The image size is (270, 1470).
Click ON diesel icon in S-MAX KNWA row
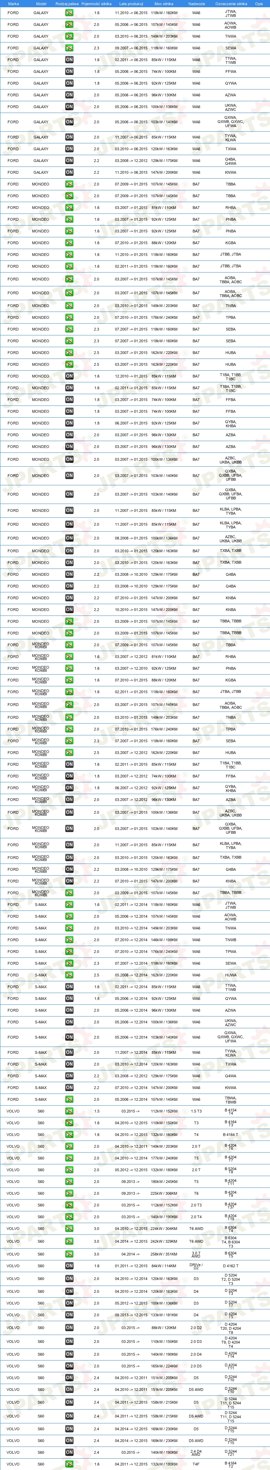pyautogui.click(x=69, y=1088)
